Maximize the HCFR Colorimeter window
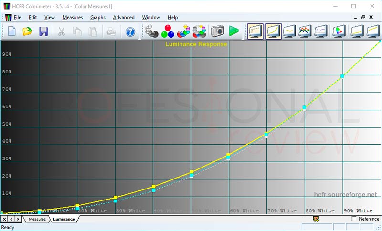The height and width of the screenshot is (231, 382). [353, 6]
